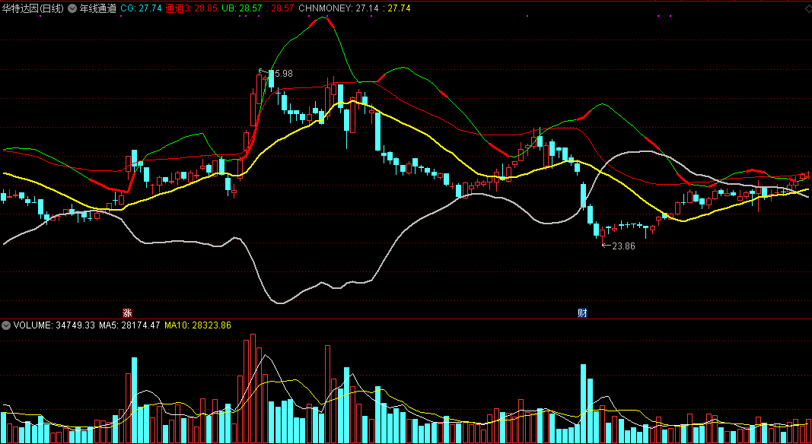Click the 35.98 high price label
The width and height of the screenshot is (812, 444).
point(280,74)
